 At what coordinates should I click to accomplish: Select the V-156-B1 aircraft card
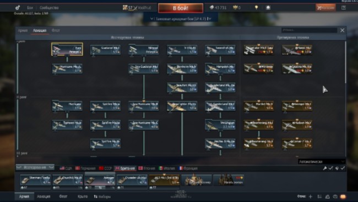pyautogui.click(x=182, y=50)
